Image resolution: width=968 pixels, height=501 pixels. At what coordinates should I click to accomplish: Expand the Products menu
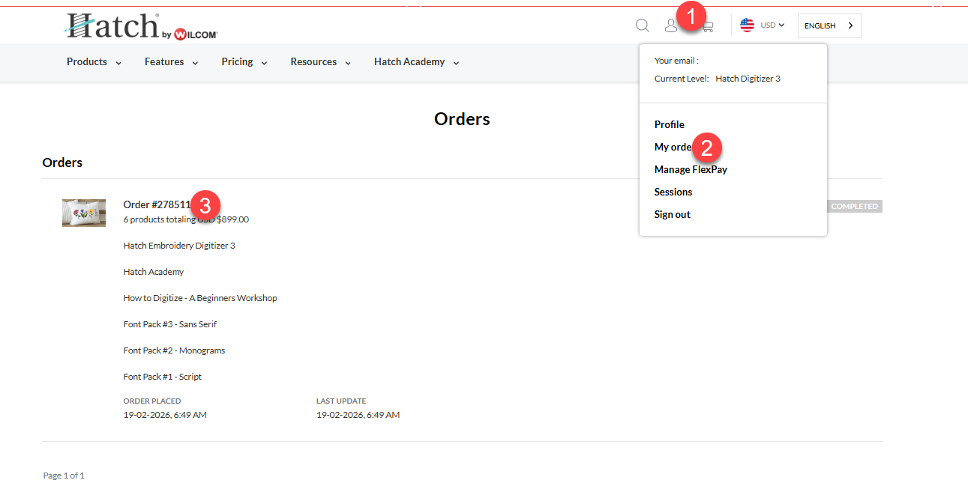point(94,62)
